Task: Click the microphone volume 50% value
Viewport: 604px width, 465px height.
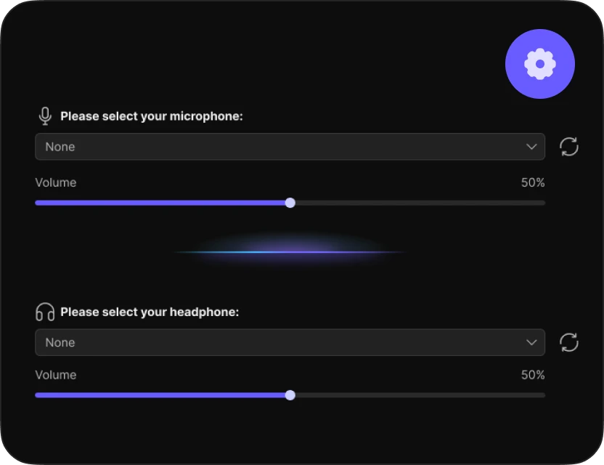Action: [533, 182]
